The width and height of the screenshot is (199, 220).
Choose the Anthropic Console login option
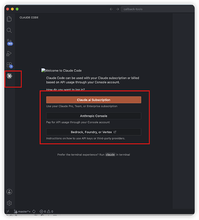pos(94,116)
